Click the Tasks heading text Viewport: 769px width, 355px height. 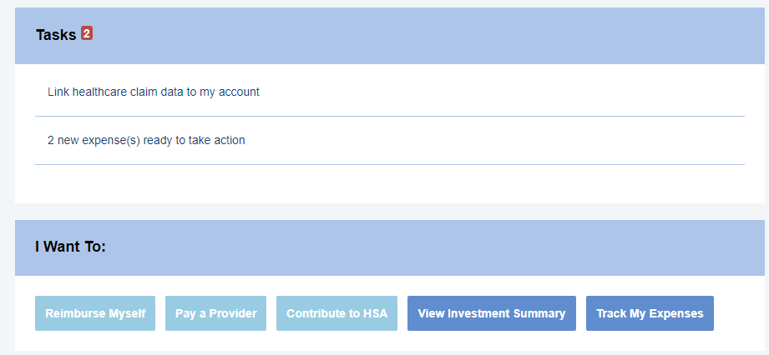[56, 35]
